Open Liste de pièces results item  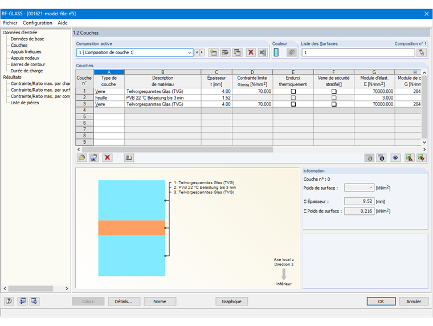24,103
